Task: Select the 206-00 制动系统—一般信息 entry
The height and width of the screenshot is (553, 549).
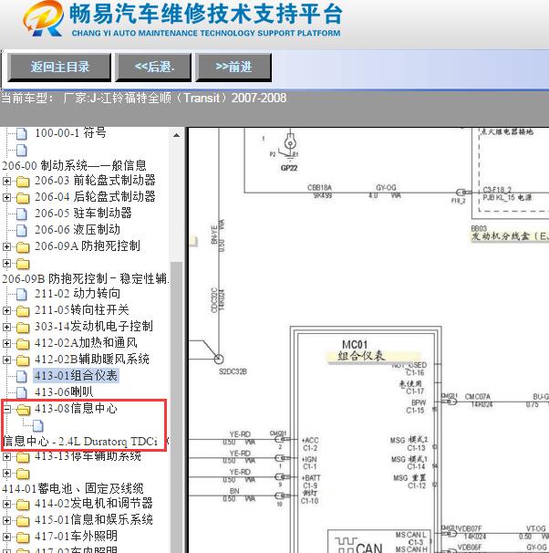Action: (74, 165)
